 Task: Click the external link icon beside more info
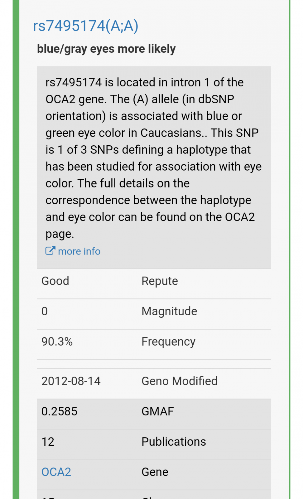pos(50,251)
